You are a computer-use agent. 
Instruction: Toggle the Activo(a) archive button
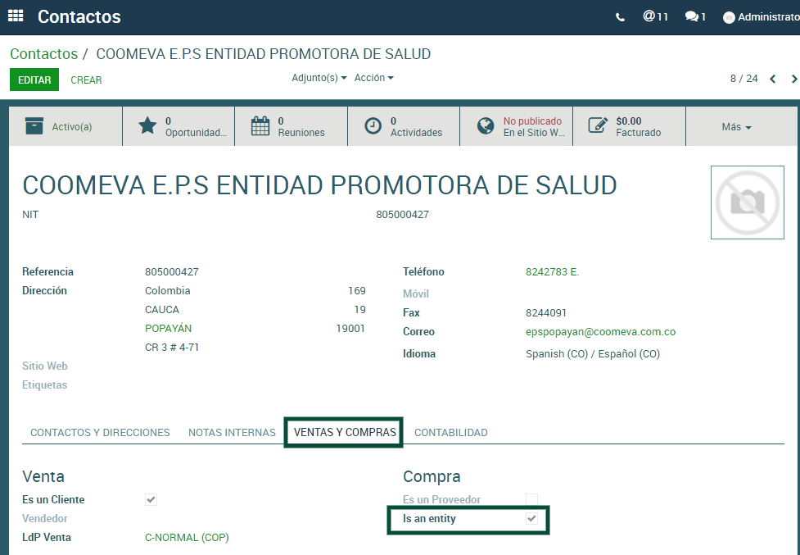[x=66, y=126]
